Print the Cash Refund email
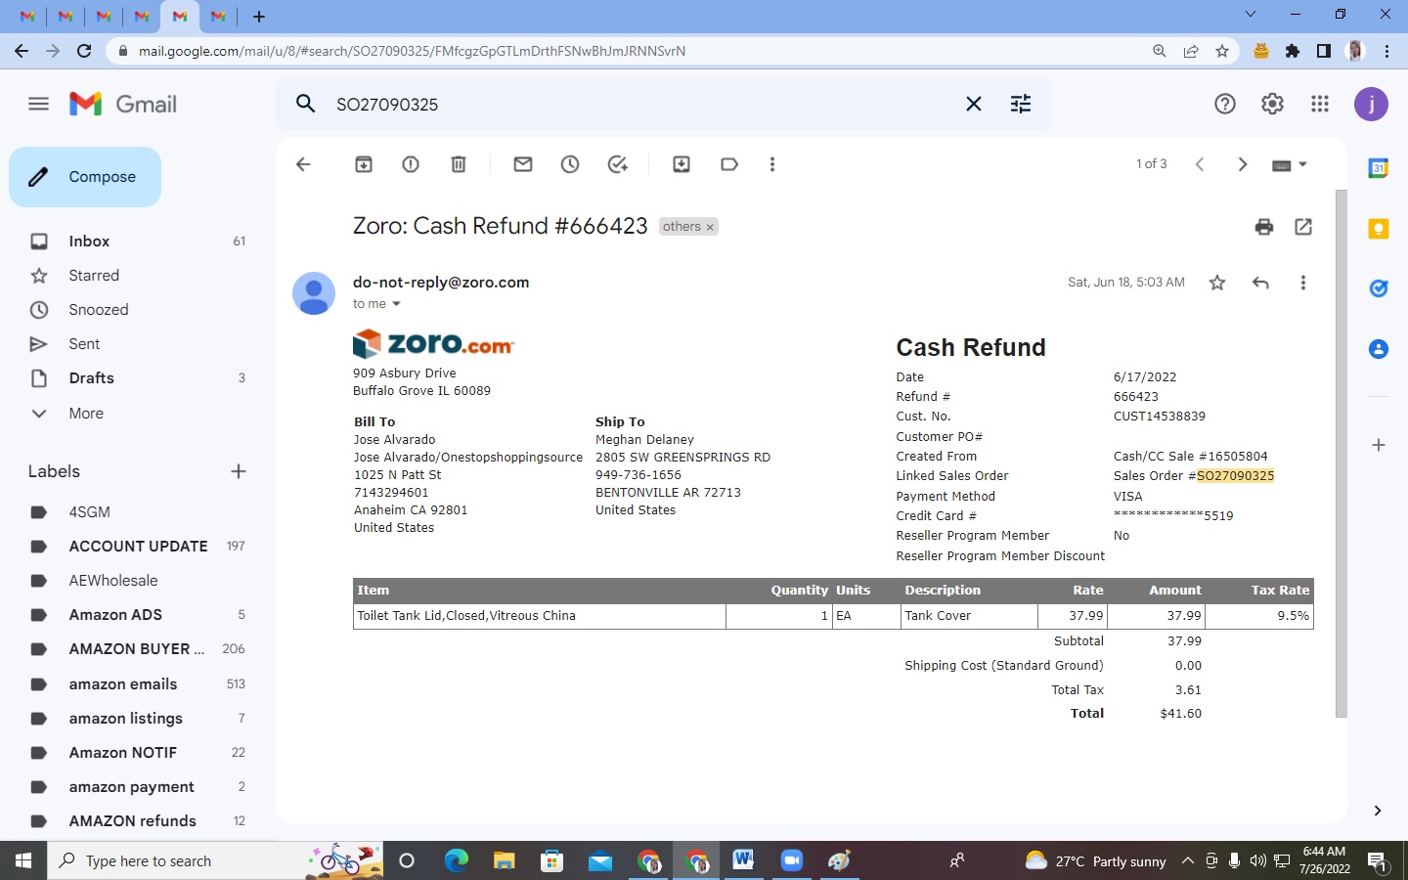Screen dimensions: 1408x880 click(1264, 227)
